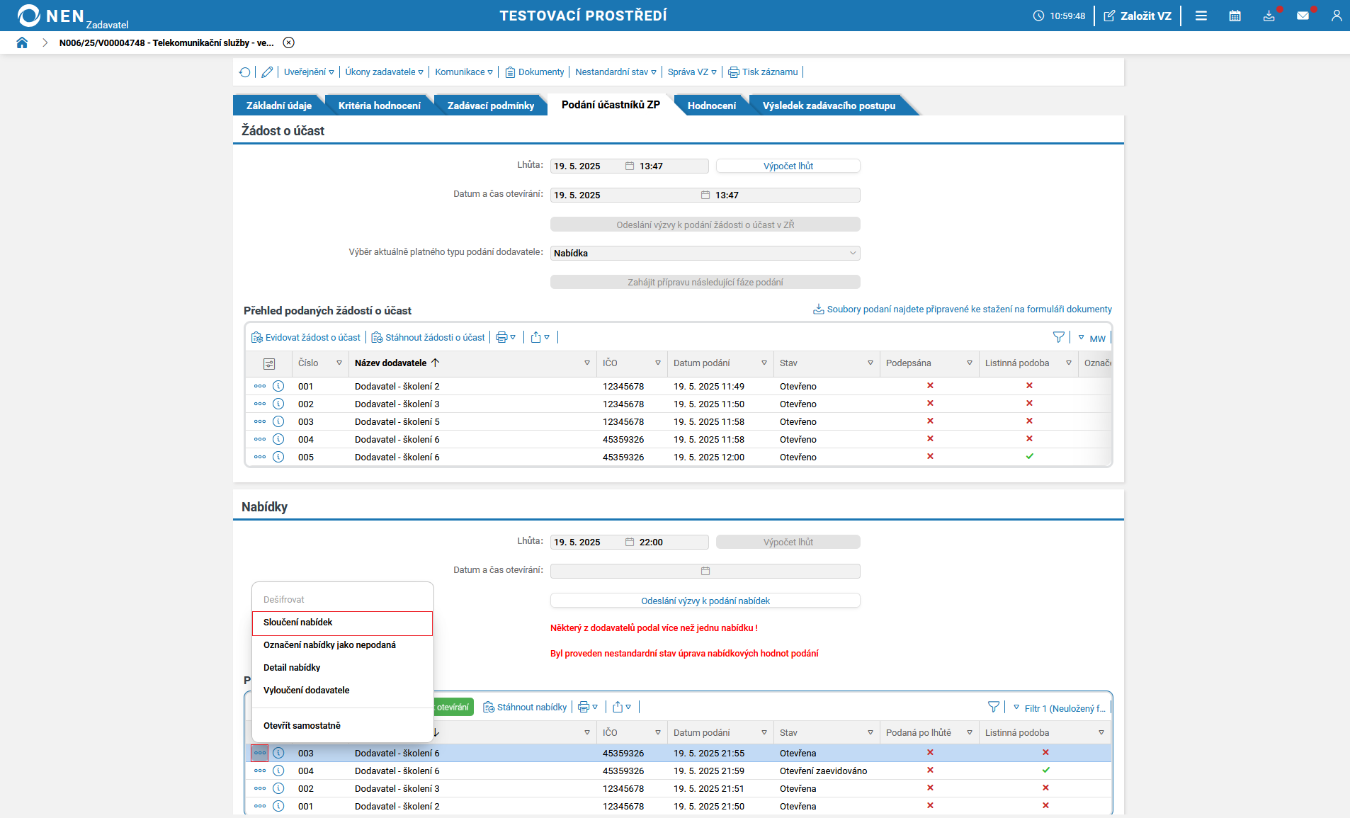This screenshot has height=818, width=1350.
Task: Open the supplier submission type combo box
Action: (x=705, y=253)
